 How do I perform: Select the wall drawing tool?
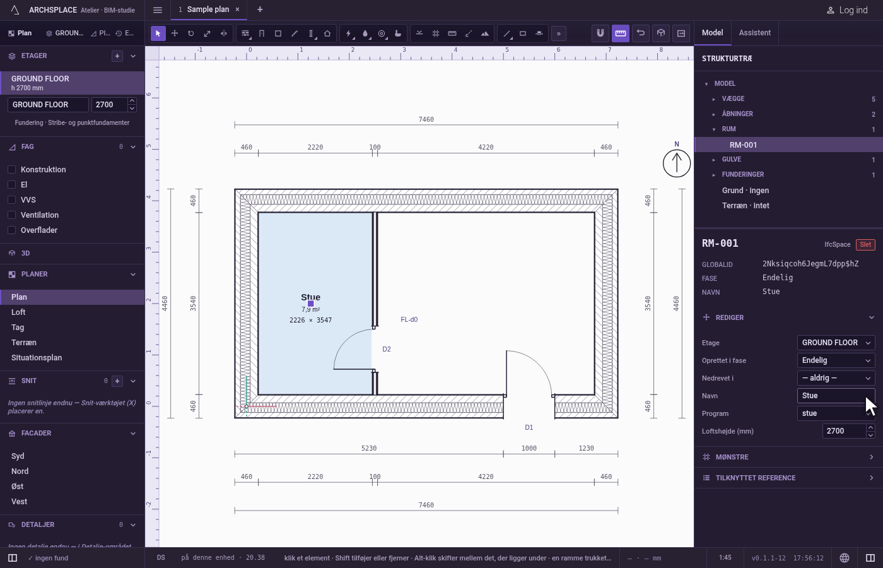[x=245, y=33]
